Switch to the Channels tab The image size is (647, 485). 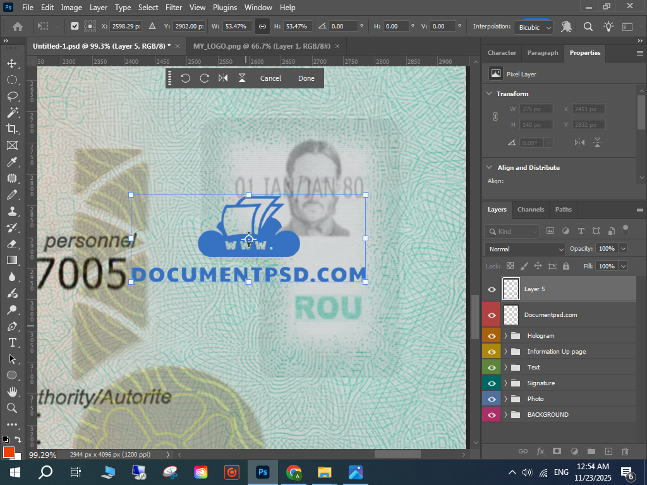pyautogui.click(x=530, y=210)
